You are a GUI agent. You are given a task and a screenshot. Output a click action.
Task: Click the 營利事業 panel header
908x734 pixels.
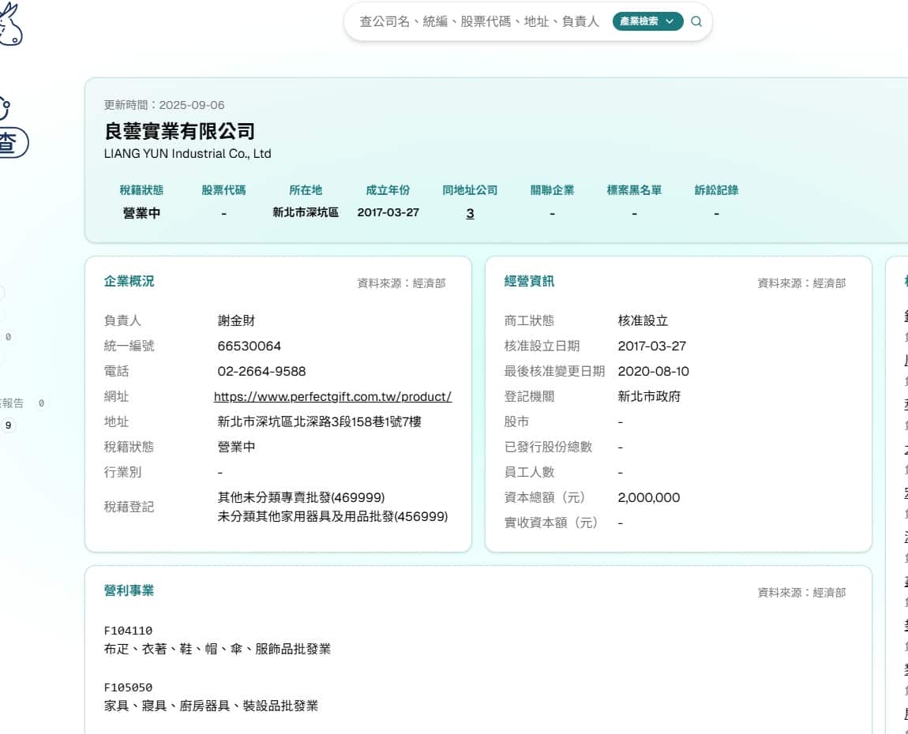pyautogui.click(x=127, y=590)
